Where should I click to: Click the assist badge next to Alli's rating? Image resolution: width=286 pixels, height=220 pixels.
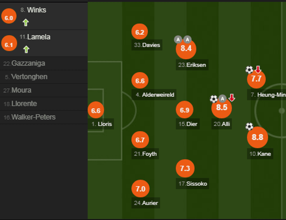[222, 98]
